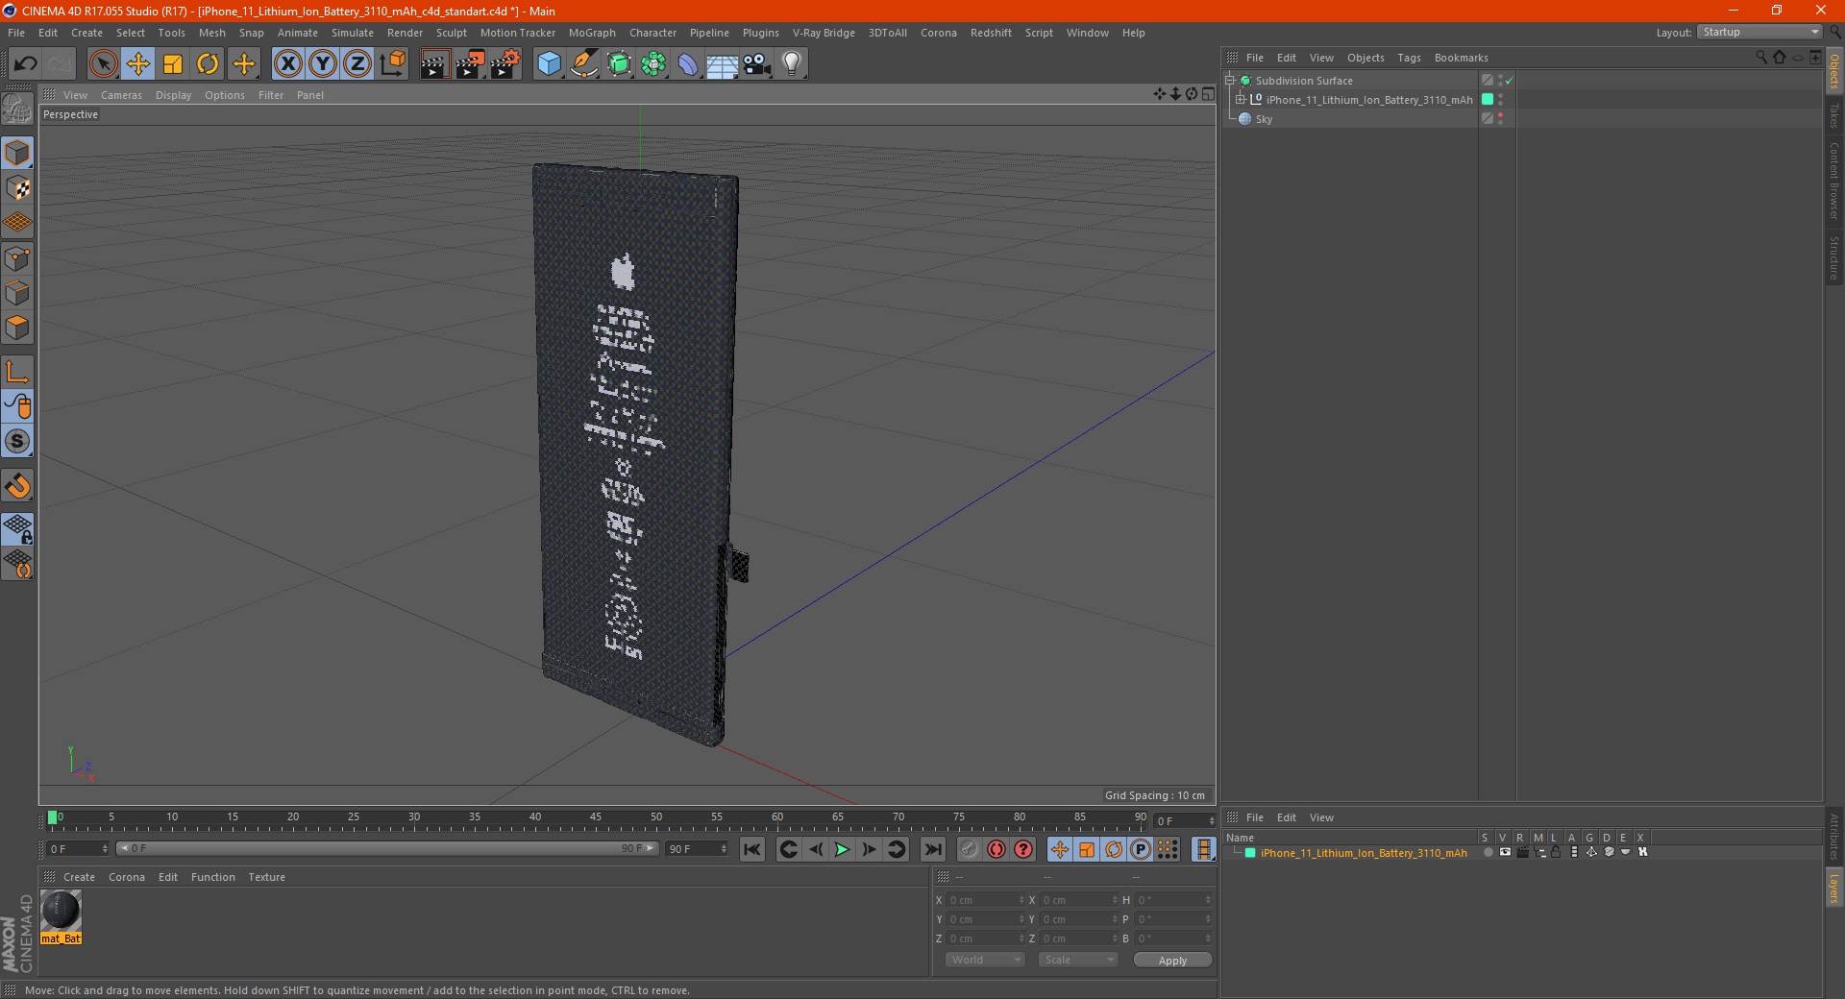
Task: Open material manager Texture menu
Action: pos(266,877)
